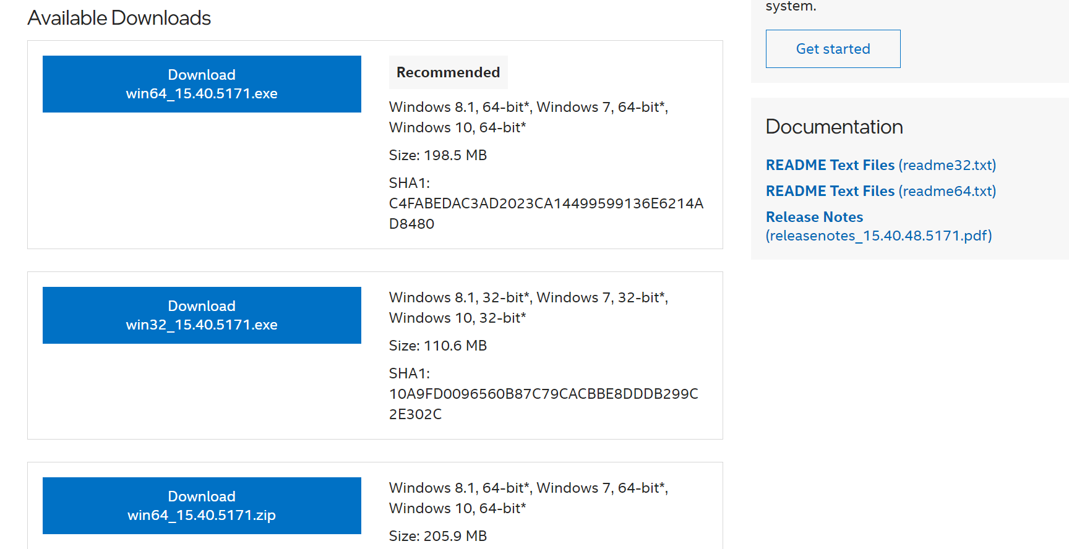Click the Size: 110.6 MB text
Viewport: 1069px width, 549px height.
coord(437,346)
